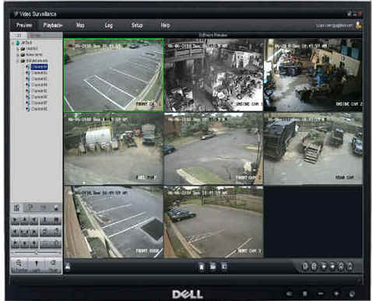Switch to the Playback tab

point(53,25)
